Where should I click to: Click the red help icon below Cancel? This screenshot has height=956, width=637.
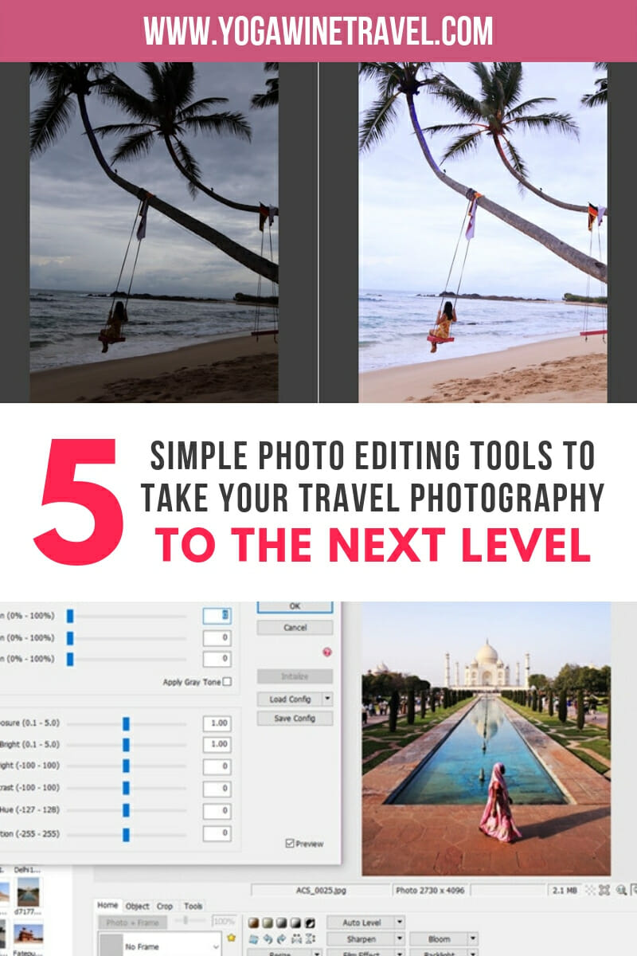[x=326, y=652]
